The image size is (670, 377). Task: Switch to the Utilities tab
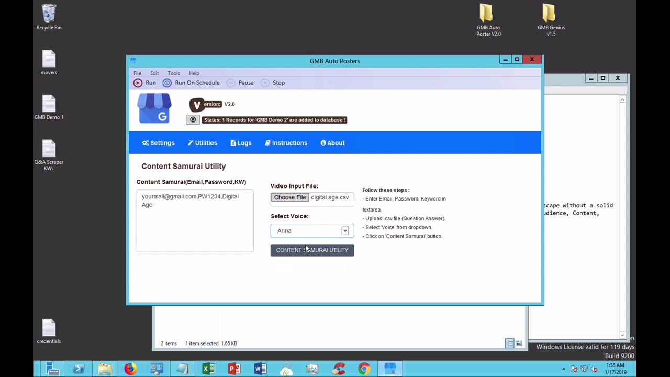tap(203, 143)
